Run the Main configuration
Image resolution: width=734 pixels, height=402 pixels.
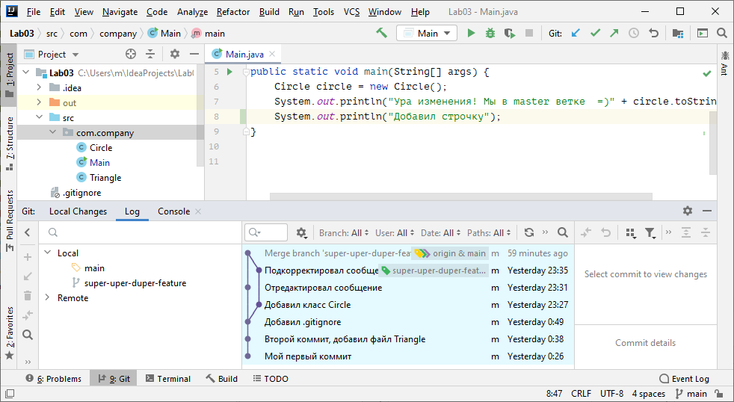[471, 33]
